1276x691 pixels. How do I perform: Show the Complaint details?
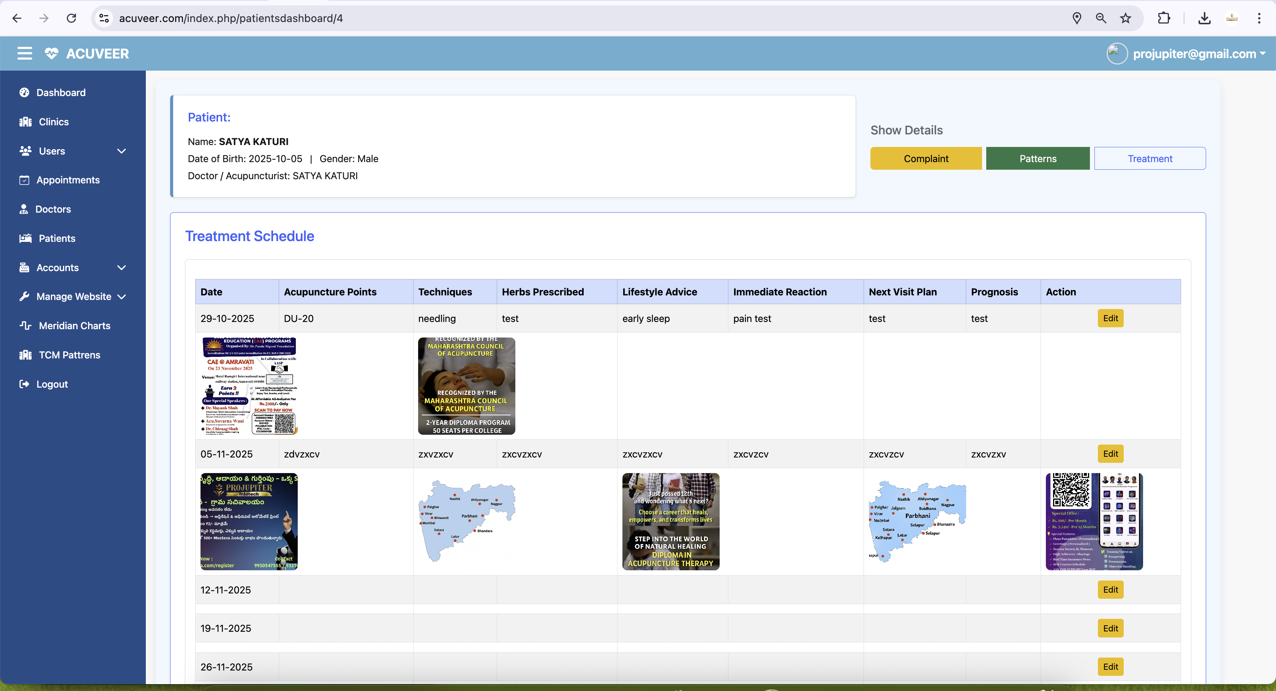coord(925,158)
